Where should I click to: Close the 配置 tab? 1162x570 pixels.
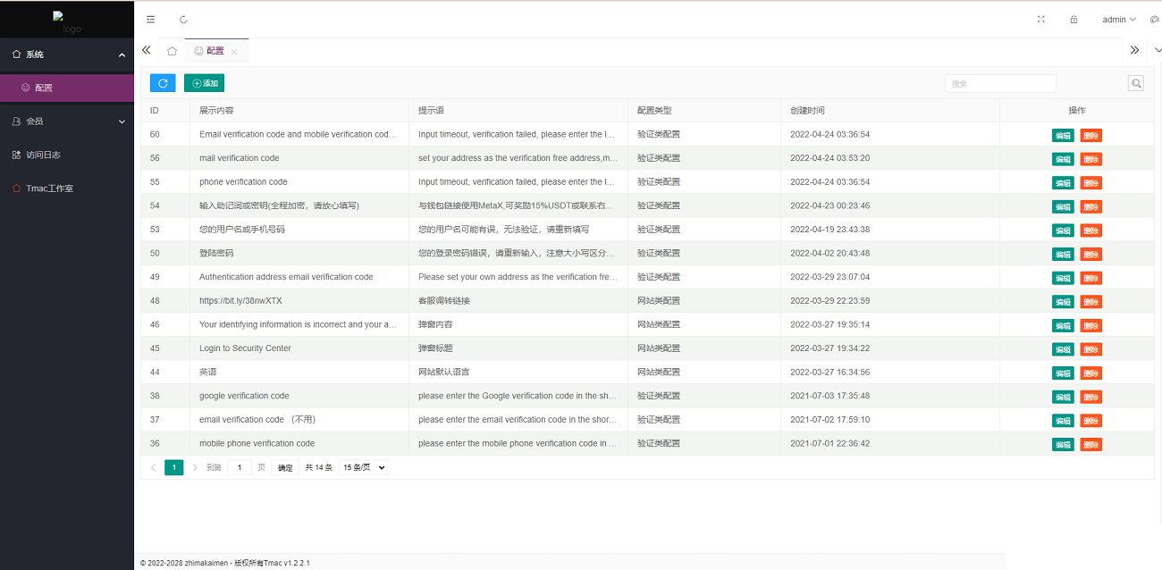tap(234, 52)
